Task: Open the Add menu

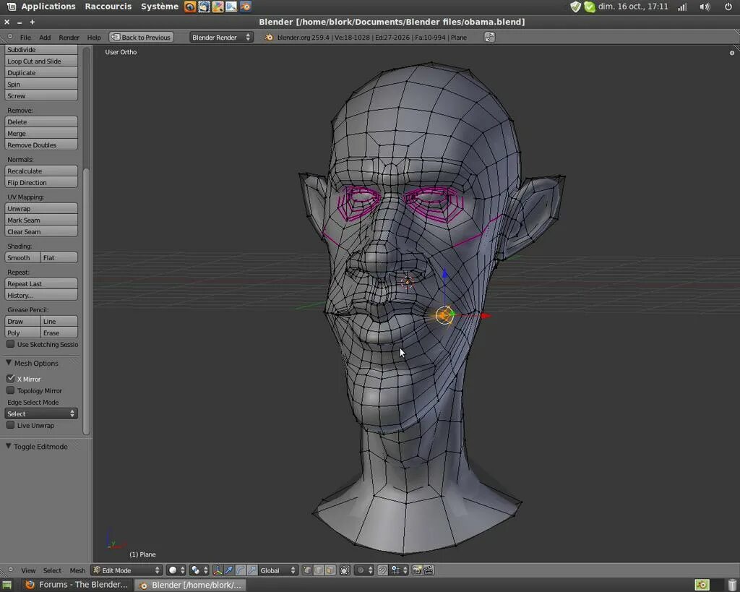Action: [45, 37]
